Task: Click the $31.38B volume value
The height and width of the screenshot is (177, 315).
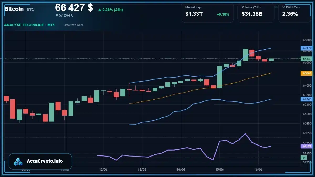Action: tap(252, 14)
